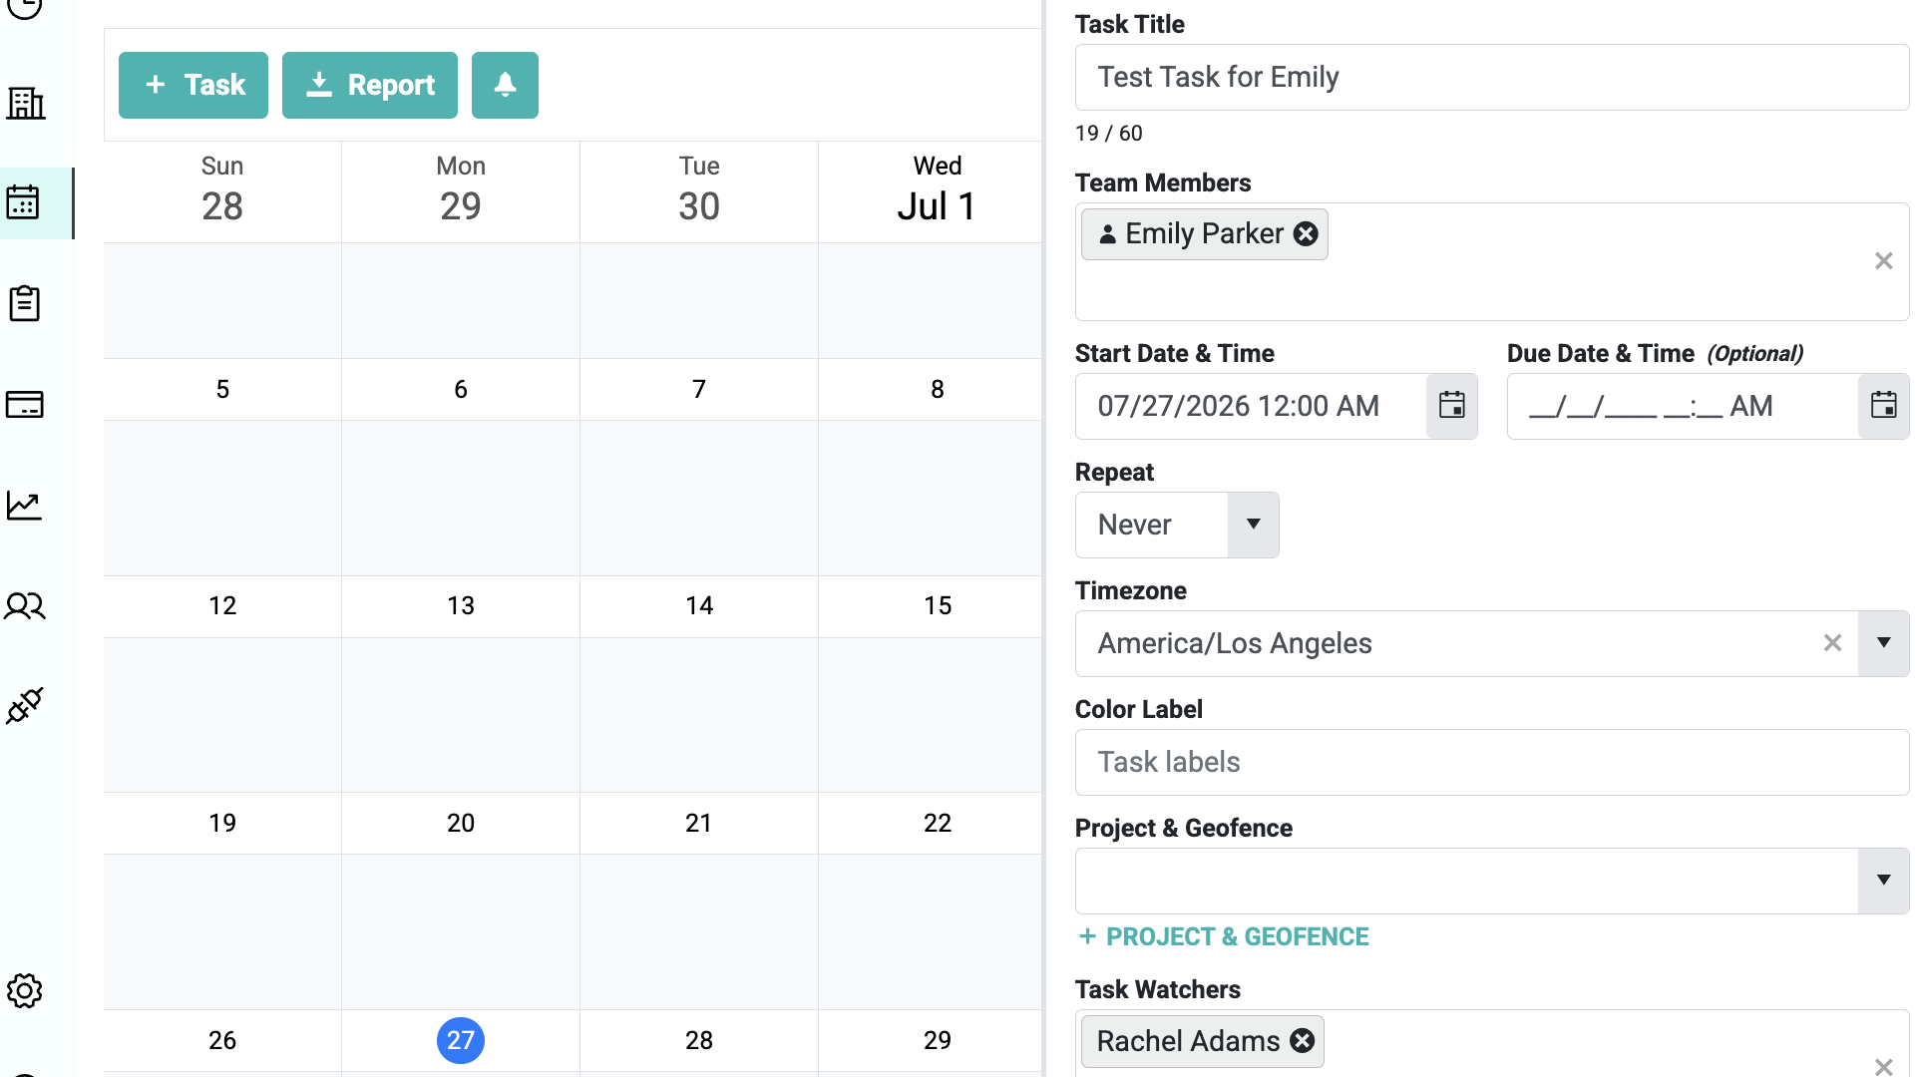Viewport: 1915px width, 1077px height.
Task: Select day 29 in bottom calendar row
Action: pyautogui.click(x=938, y=1040)
